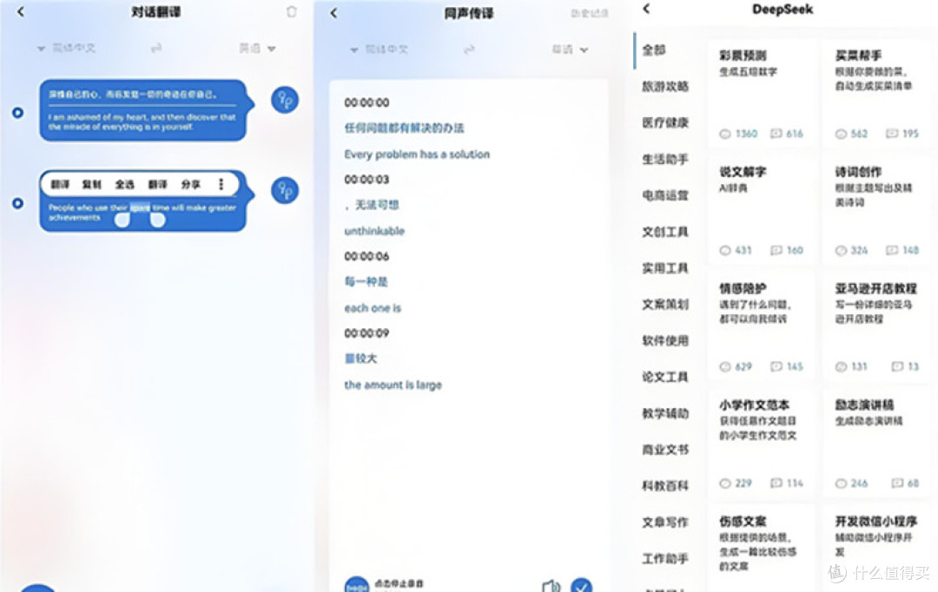The height and width of the screenshot is (592, 938).
Task: Play audio for the 'I am ashamed' bubble
Action: click(x=285, y=99)
